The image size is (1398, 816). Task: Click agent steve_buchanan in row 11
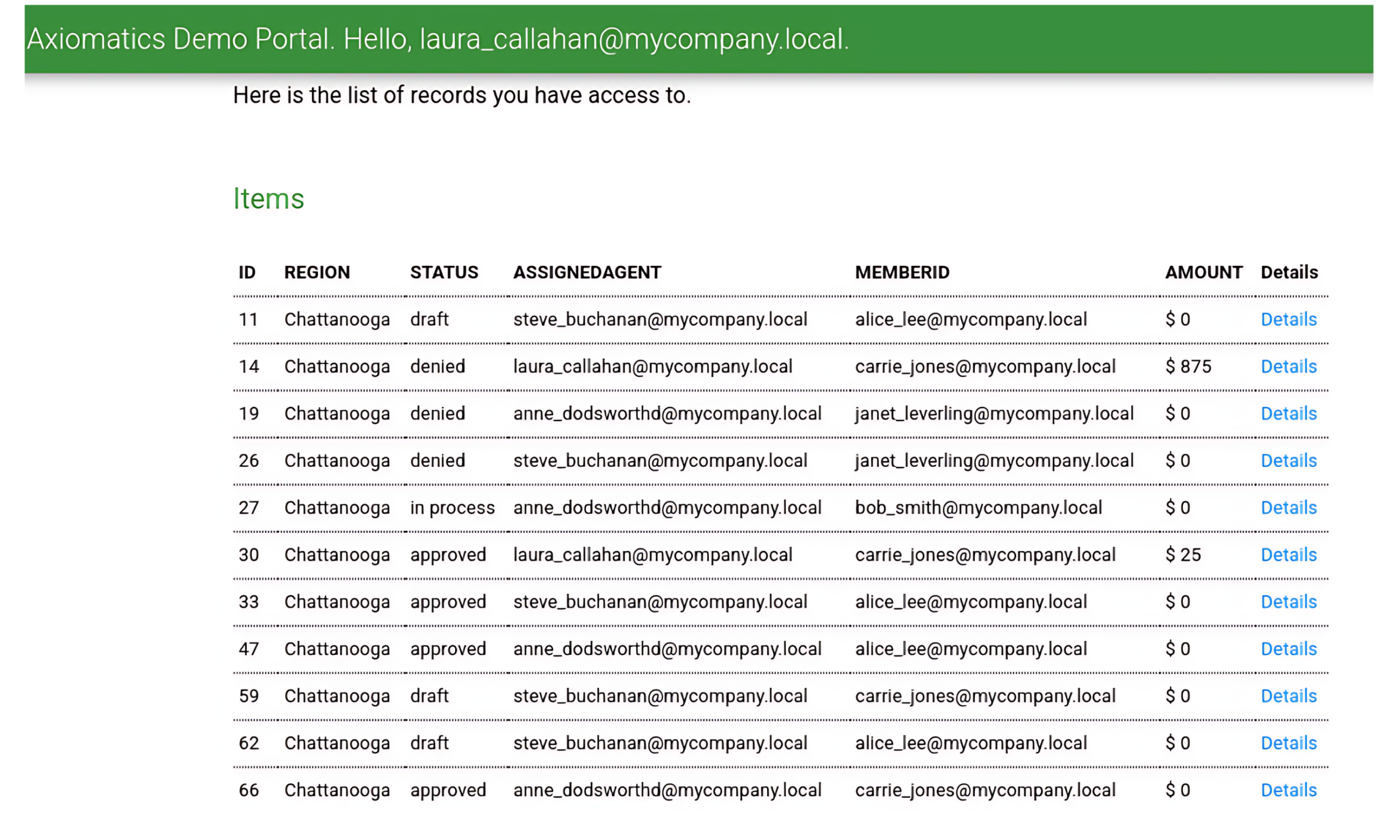pyautogui.click(x=660, y=319)
